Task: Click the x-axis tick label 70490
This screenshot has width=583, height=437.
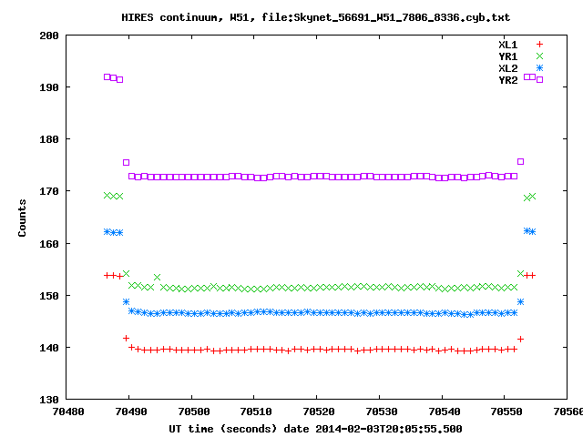Action: click(x=131, y=412)
